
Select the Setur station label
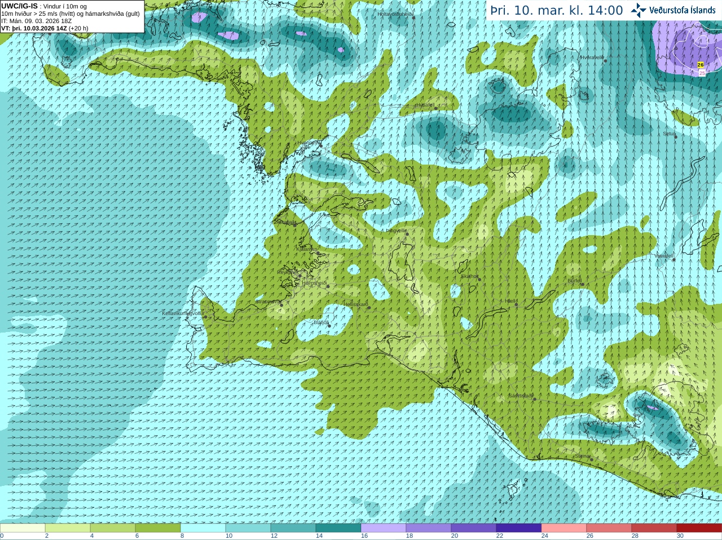(669, 134)
